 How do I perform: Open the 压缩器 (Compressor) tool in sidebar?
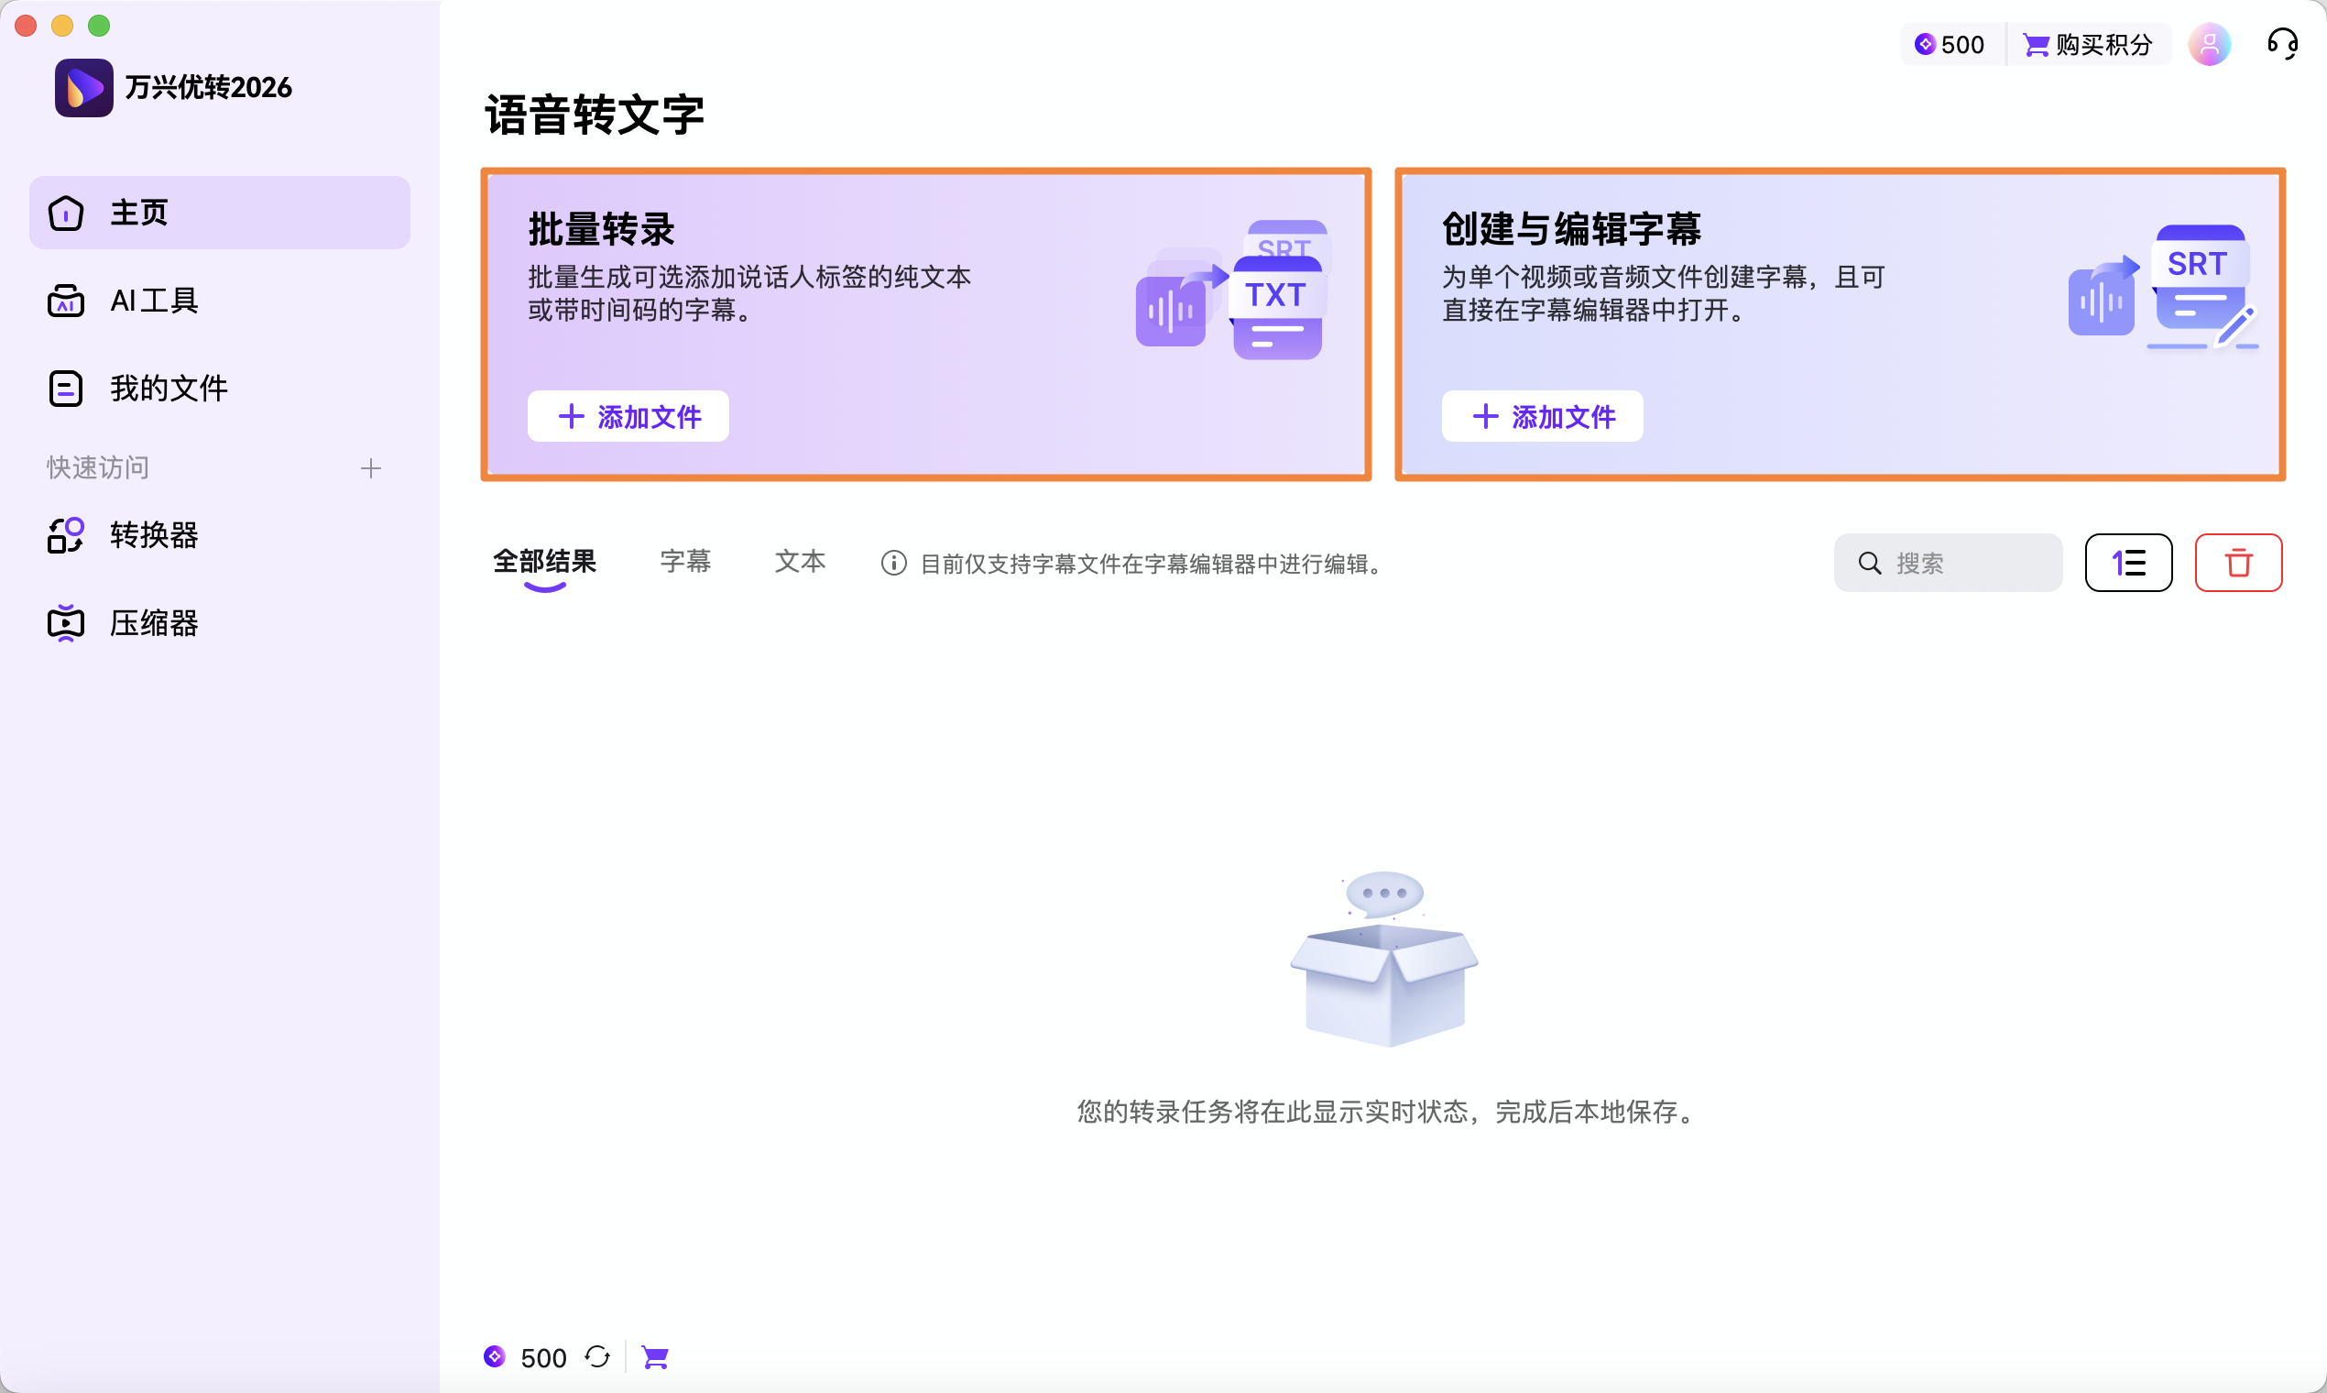pos(153,622)
